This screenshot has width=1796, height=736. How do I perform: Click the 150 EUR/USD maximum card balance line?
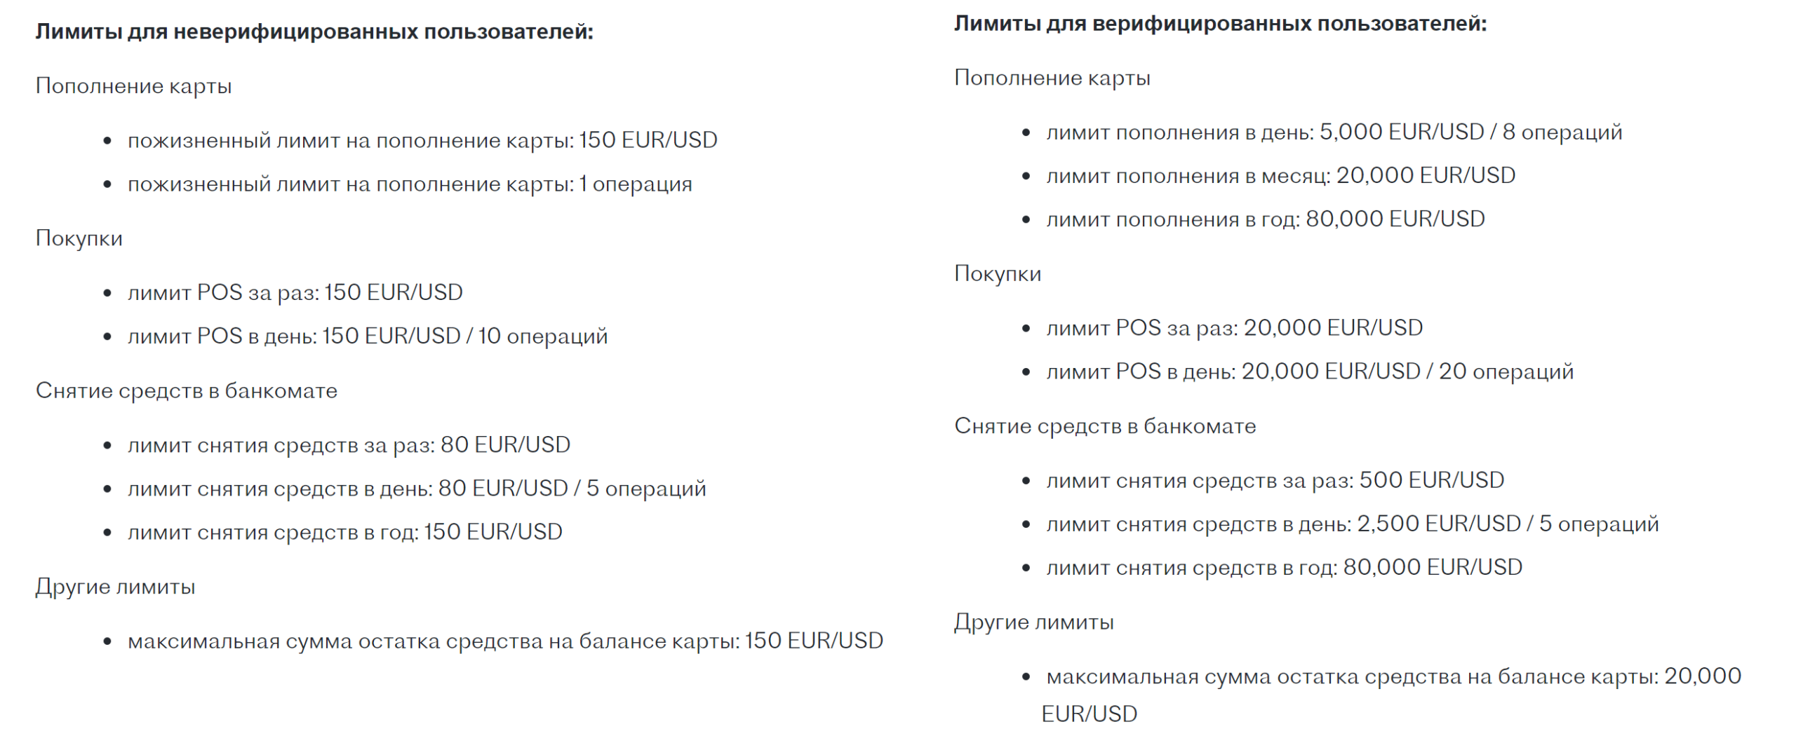505,641
